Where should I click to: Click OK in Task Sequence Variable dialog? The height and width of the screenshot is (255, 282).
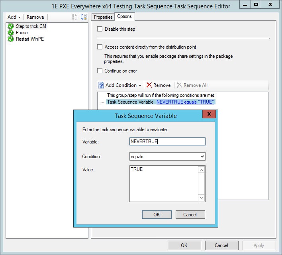pos(157,215)
